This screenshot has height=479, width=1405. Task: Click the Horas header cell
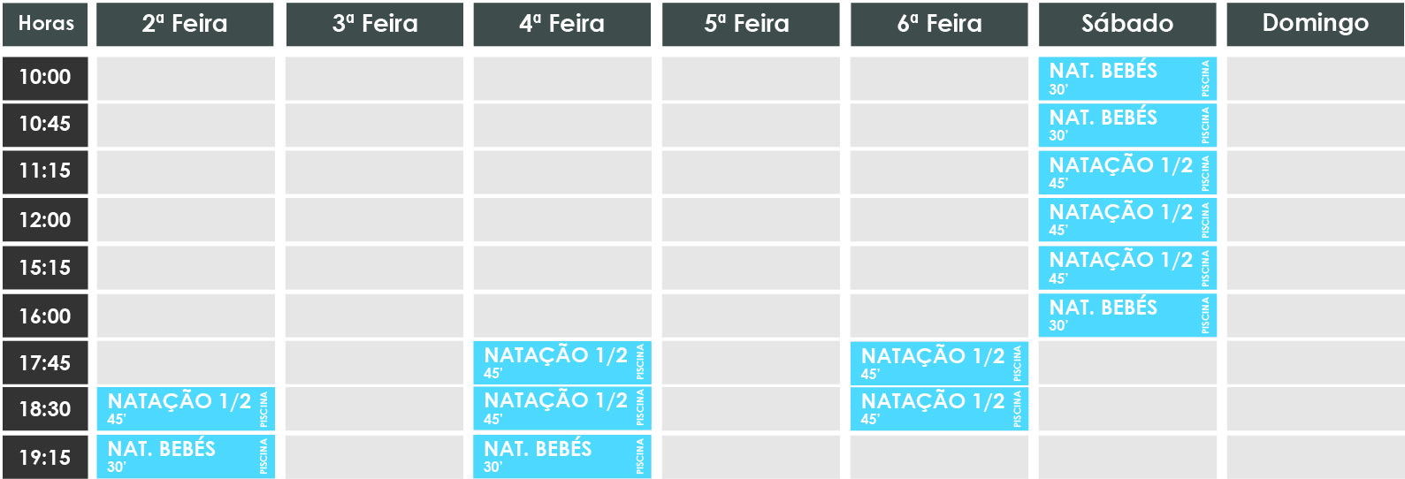point(45,24)
